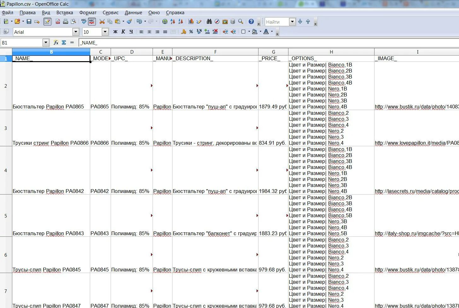This screenshot has height=308, width=459.
Task: Expand the Arial font name dropdown
Action: tap(76, 32)
